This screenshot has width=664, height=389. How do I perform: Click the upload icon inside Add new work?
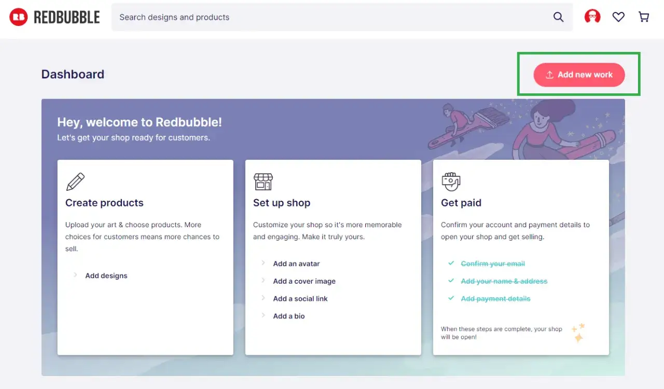[549, 75]
